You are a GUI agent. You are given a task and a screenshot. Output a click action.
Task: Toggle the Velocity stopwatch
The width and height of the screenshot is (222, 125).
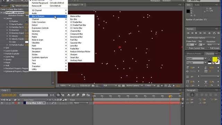[10, 36]
